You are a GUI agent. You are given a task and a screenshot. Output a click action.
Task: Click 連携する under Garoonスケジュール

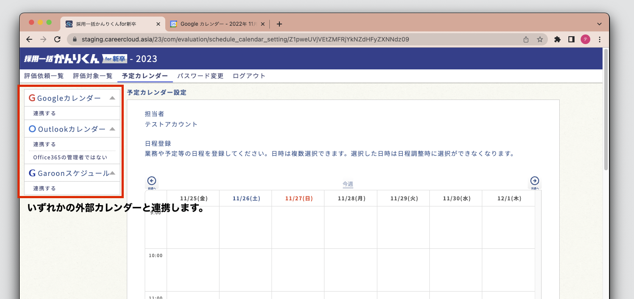pos(45,189)
